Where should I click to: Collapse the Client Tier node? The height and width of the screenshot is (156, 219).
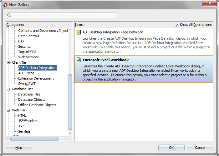point(8,62)
